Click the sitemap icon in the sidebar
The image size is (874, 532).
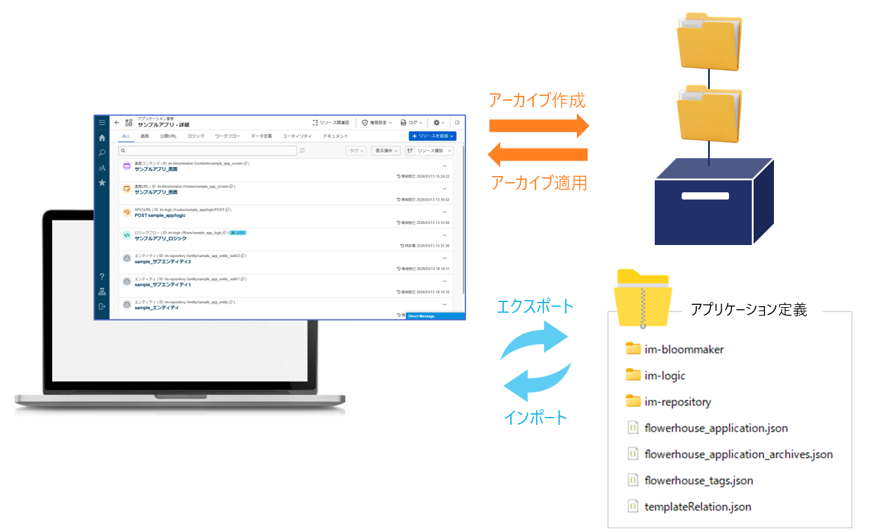(x=102, y=292)
